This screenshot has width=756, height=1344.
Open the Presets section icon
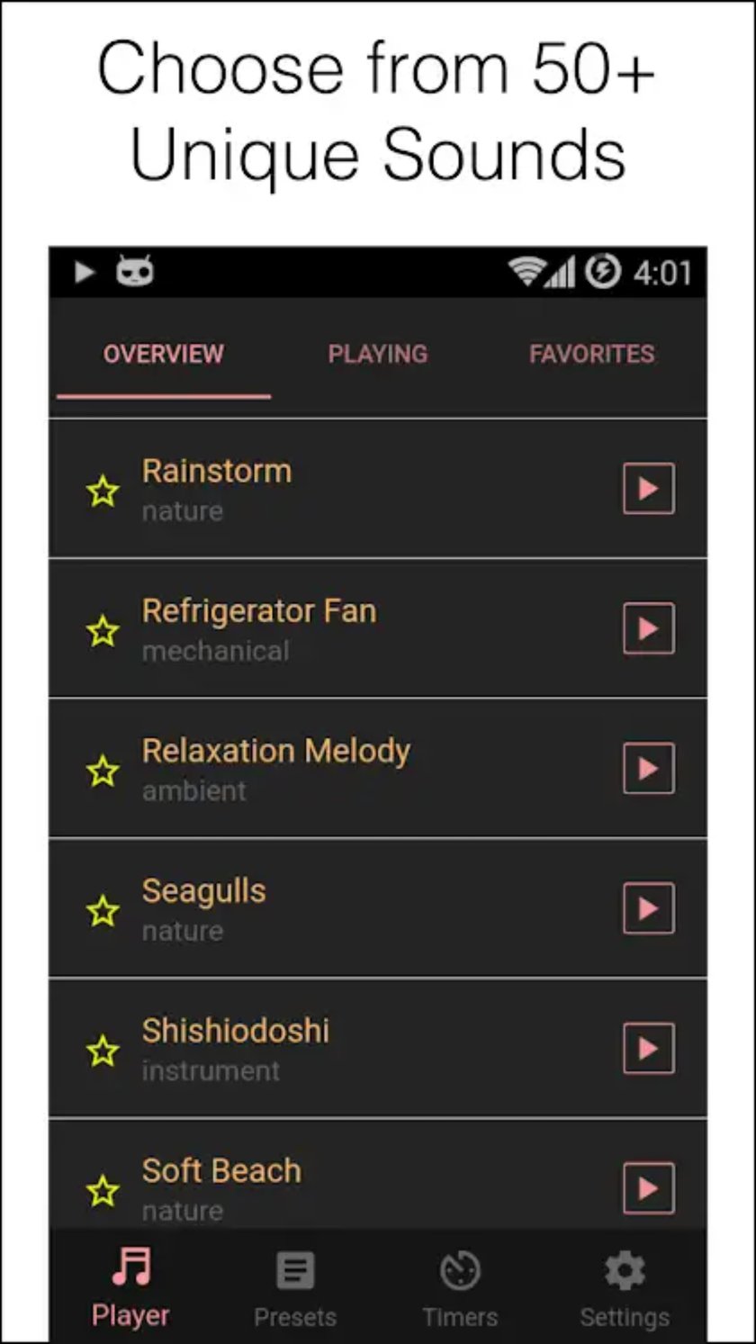click(295, 1272)
